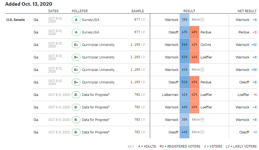Viewport: 259px width, 150px height.
Task: Open the SurveyUSA pollster link on the Ossoff vs Perdue row
Action: pos(91,32)
